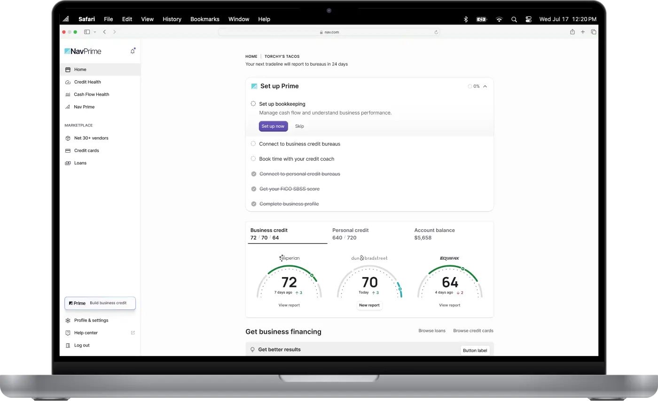This screenshot has height=401, width=658.
Task: Click the Cash Flow Health chart icon
Action: click(x=68, y=94)
